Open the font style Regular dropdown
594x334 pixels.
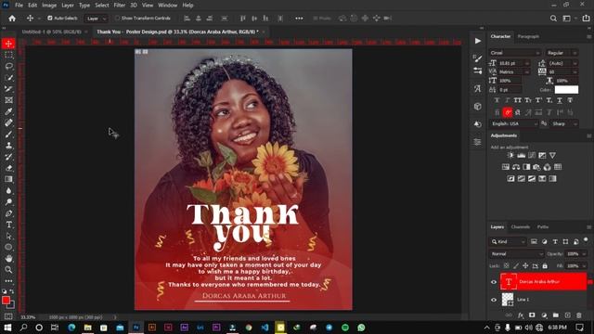click(562, 53)
